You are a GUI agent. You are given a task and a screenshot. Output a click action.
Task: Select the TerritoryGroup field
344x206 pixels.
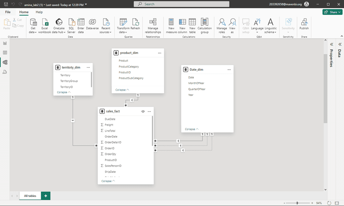(x=69, y=81)
